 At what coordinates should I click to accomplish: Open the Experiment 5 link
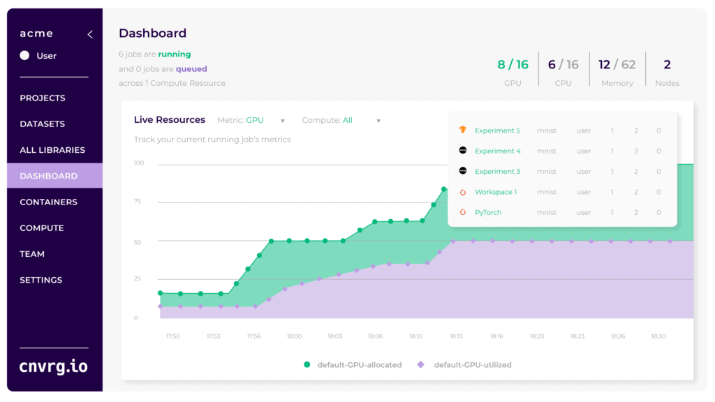(x=497, y=131)
